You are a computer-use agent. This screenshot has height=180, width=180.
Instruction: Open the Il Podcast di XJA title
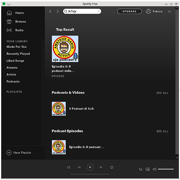click(81, 109)
